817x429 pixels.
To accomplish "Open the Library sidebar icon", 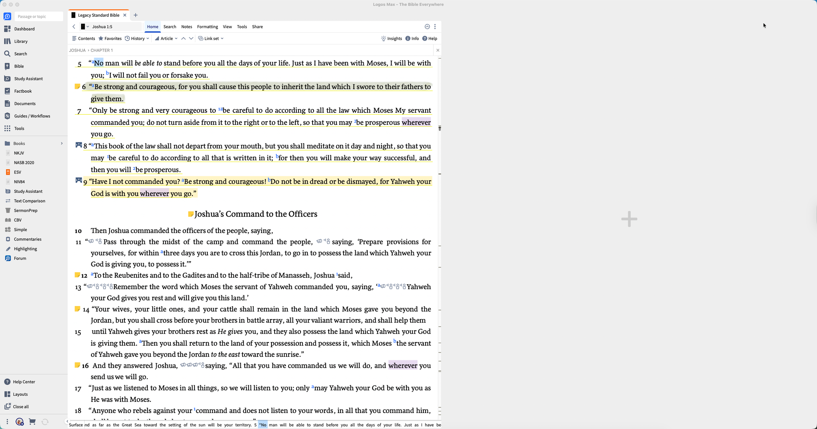I will tap(7, 41).
